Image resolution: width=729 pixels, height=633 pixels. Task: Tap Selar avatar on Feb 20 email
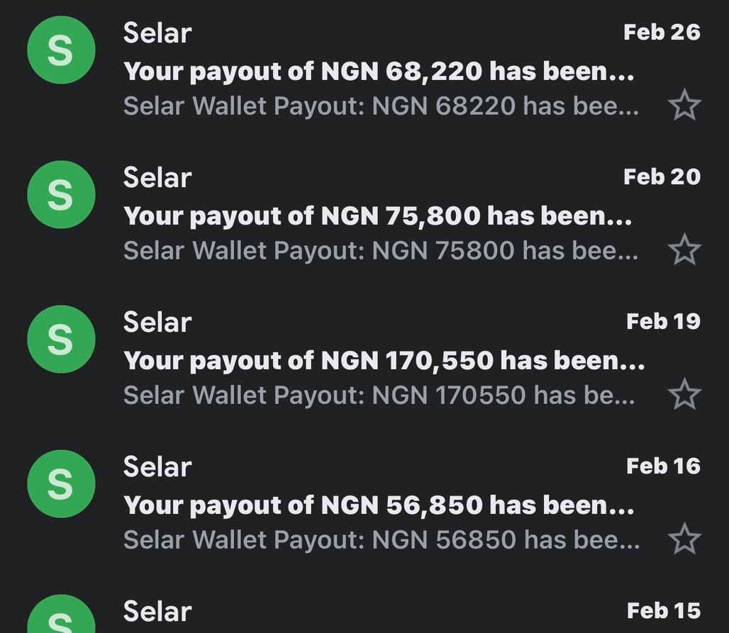pos(61,195)
